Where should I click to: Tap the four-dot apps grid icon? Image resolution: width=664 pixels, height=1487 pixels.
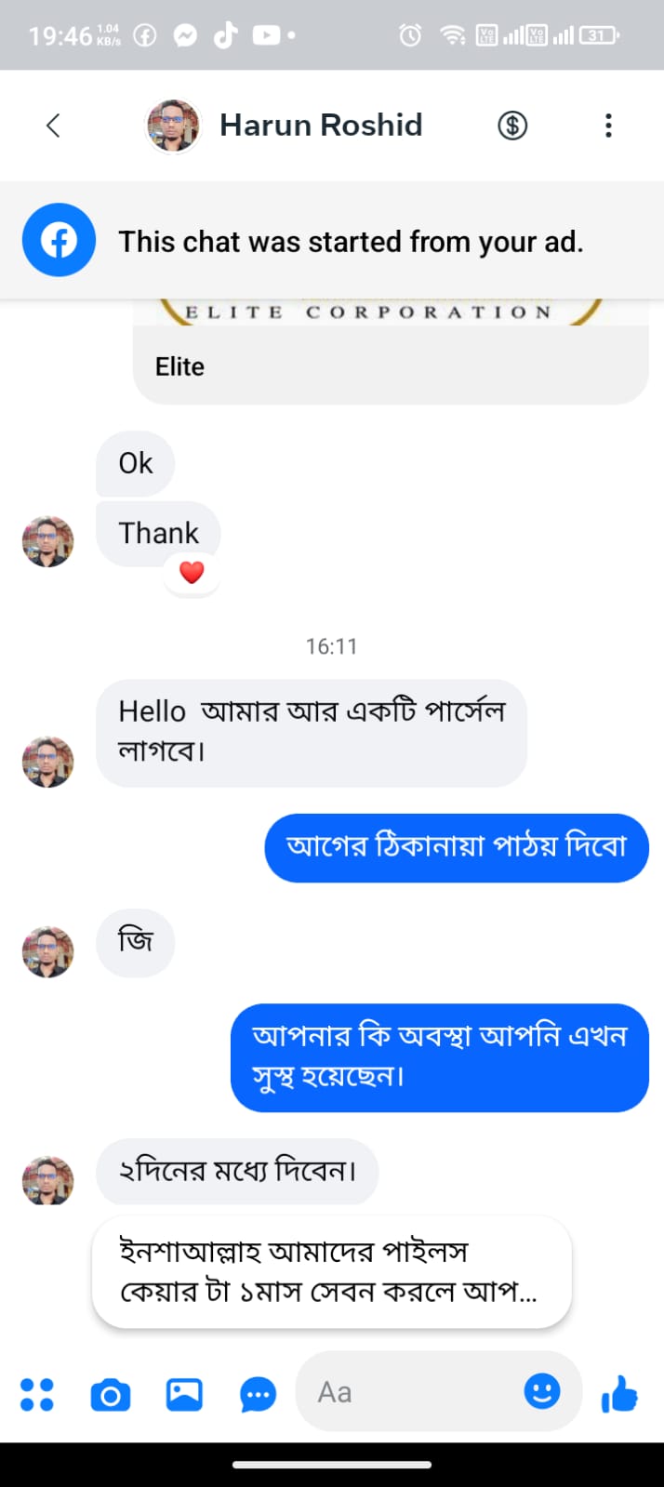[37, 1394]
